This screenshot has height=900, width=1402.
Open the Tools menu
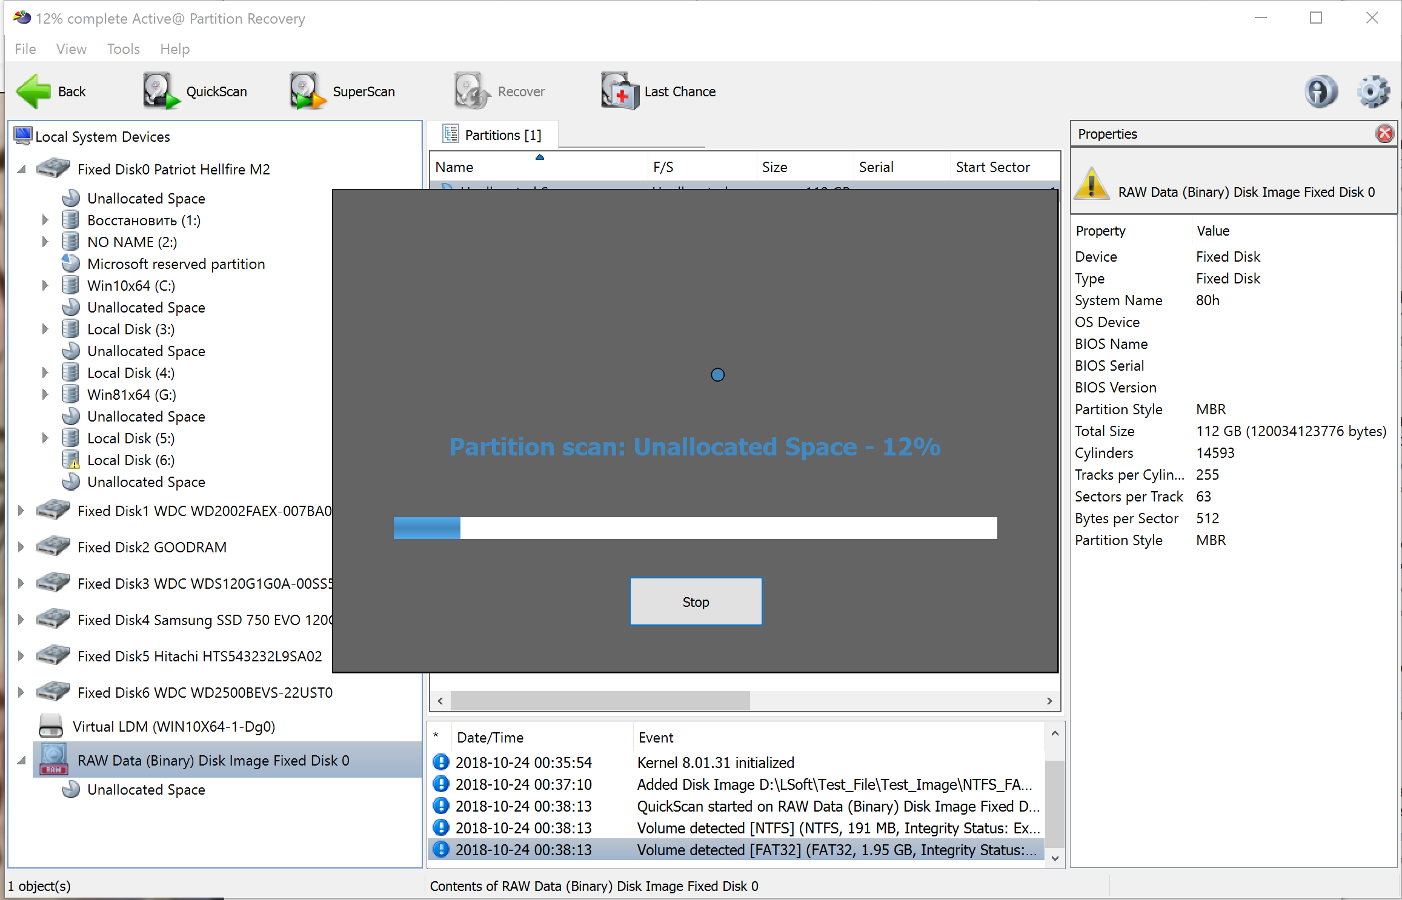tap(123, 49)
